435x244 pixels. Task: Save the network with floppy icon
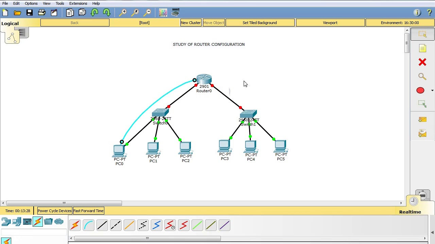click(30, 13)
